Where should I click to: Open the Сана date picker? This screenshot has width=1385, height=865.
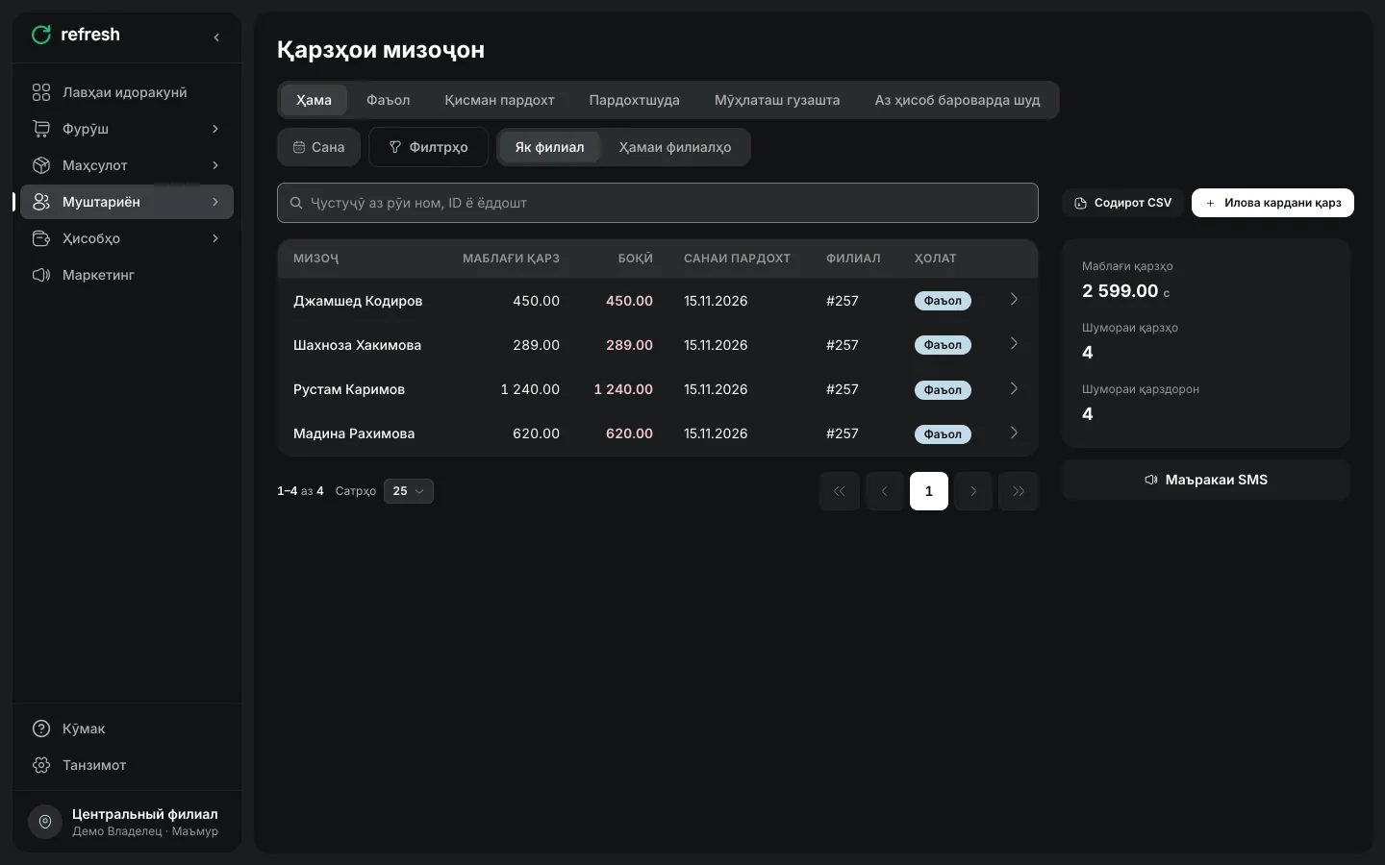(x=319, y=147)
